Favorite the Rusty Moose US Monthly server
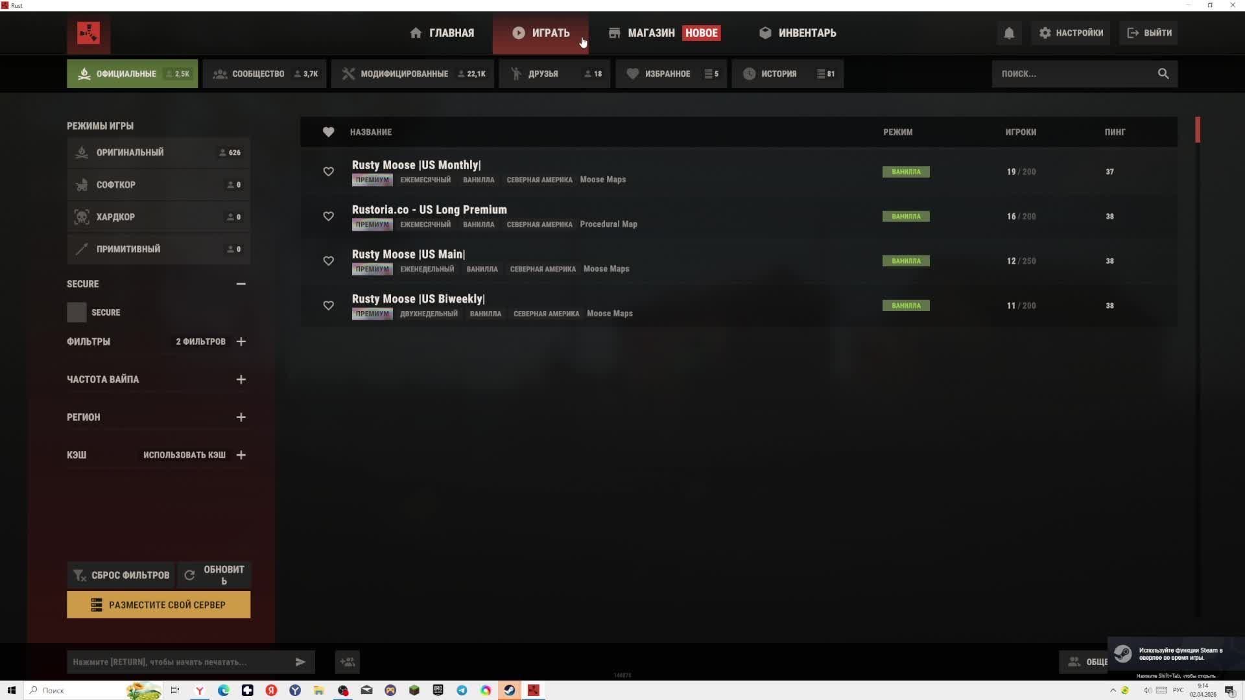The height and width of the screenshot is (700, 1245). pos(329,172)
